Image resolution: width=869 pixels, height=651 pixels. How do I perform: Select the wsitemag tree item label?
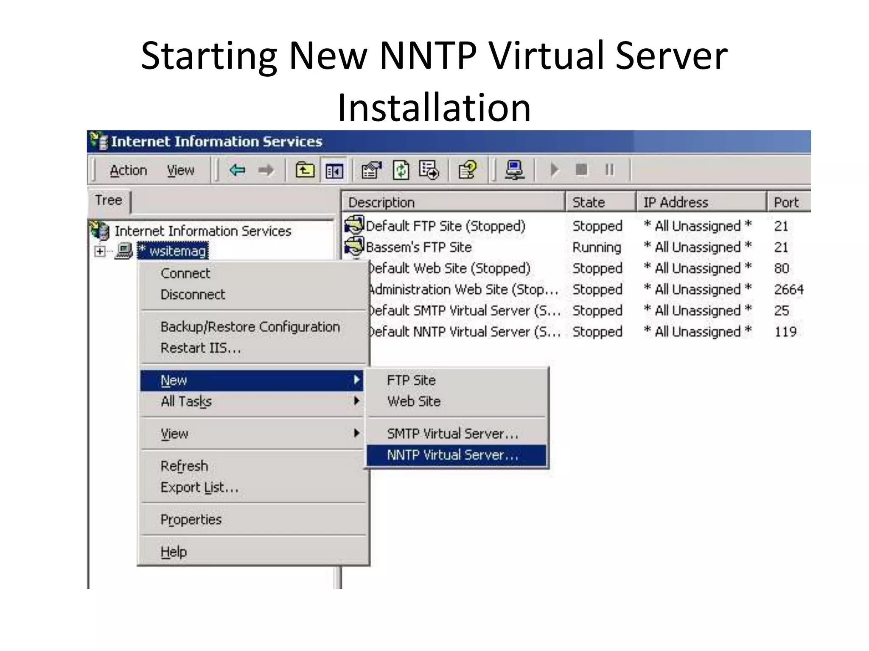173,251
